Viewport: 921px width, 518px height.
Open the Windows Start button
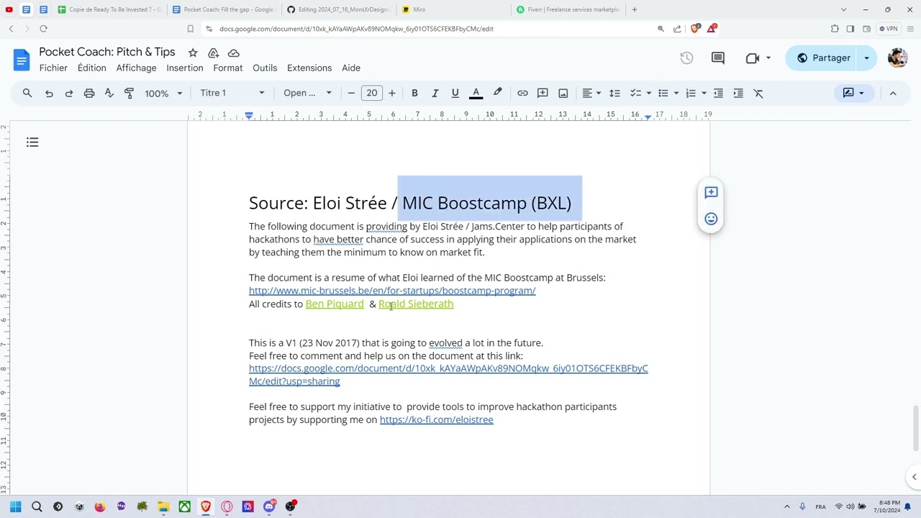click(16, 506)
